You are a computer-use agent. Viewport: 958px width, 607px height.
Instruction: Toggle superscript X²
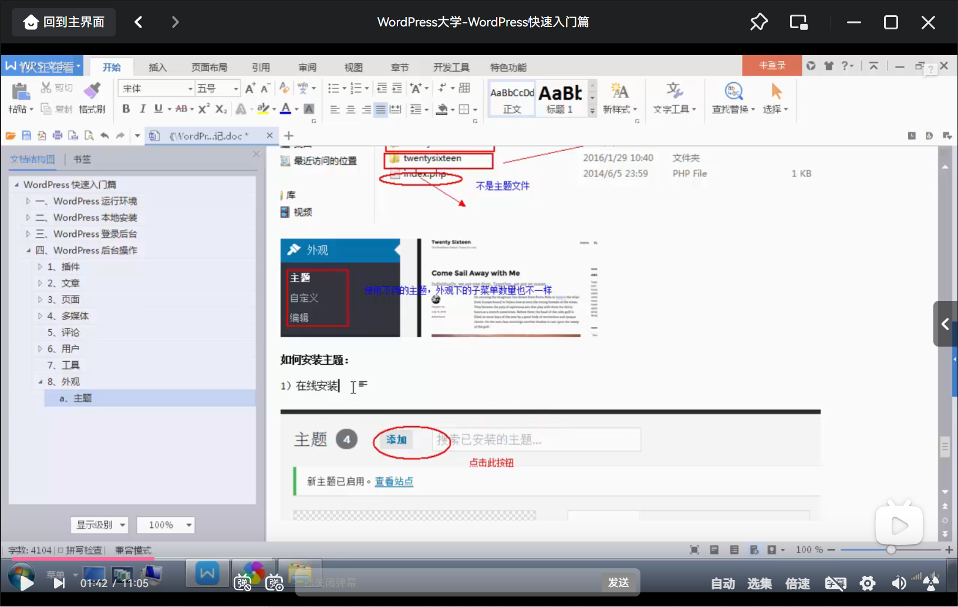click(x=204, y=109)
